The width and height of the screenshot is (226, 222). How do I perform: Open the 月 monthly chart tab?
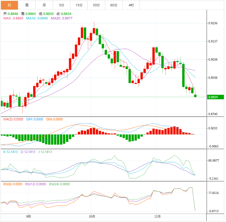tap(44, 5)
